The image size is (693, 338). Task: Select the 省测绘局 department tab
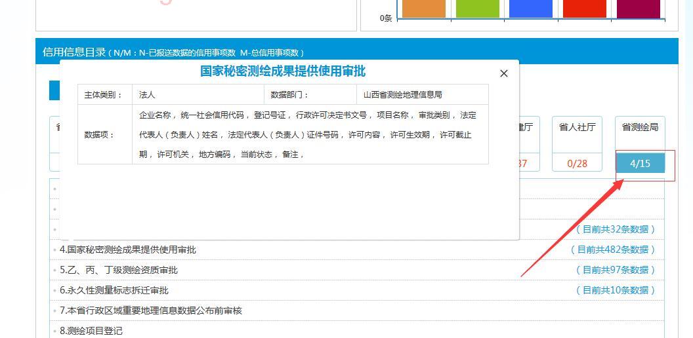(639, 127)
